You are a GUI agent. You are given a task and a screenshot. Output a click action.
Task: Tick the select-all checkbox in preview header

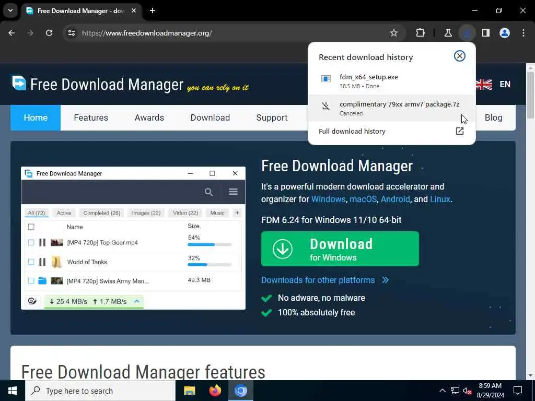tap(31, 227)
